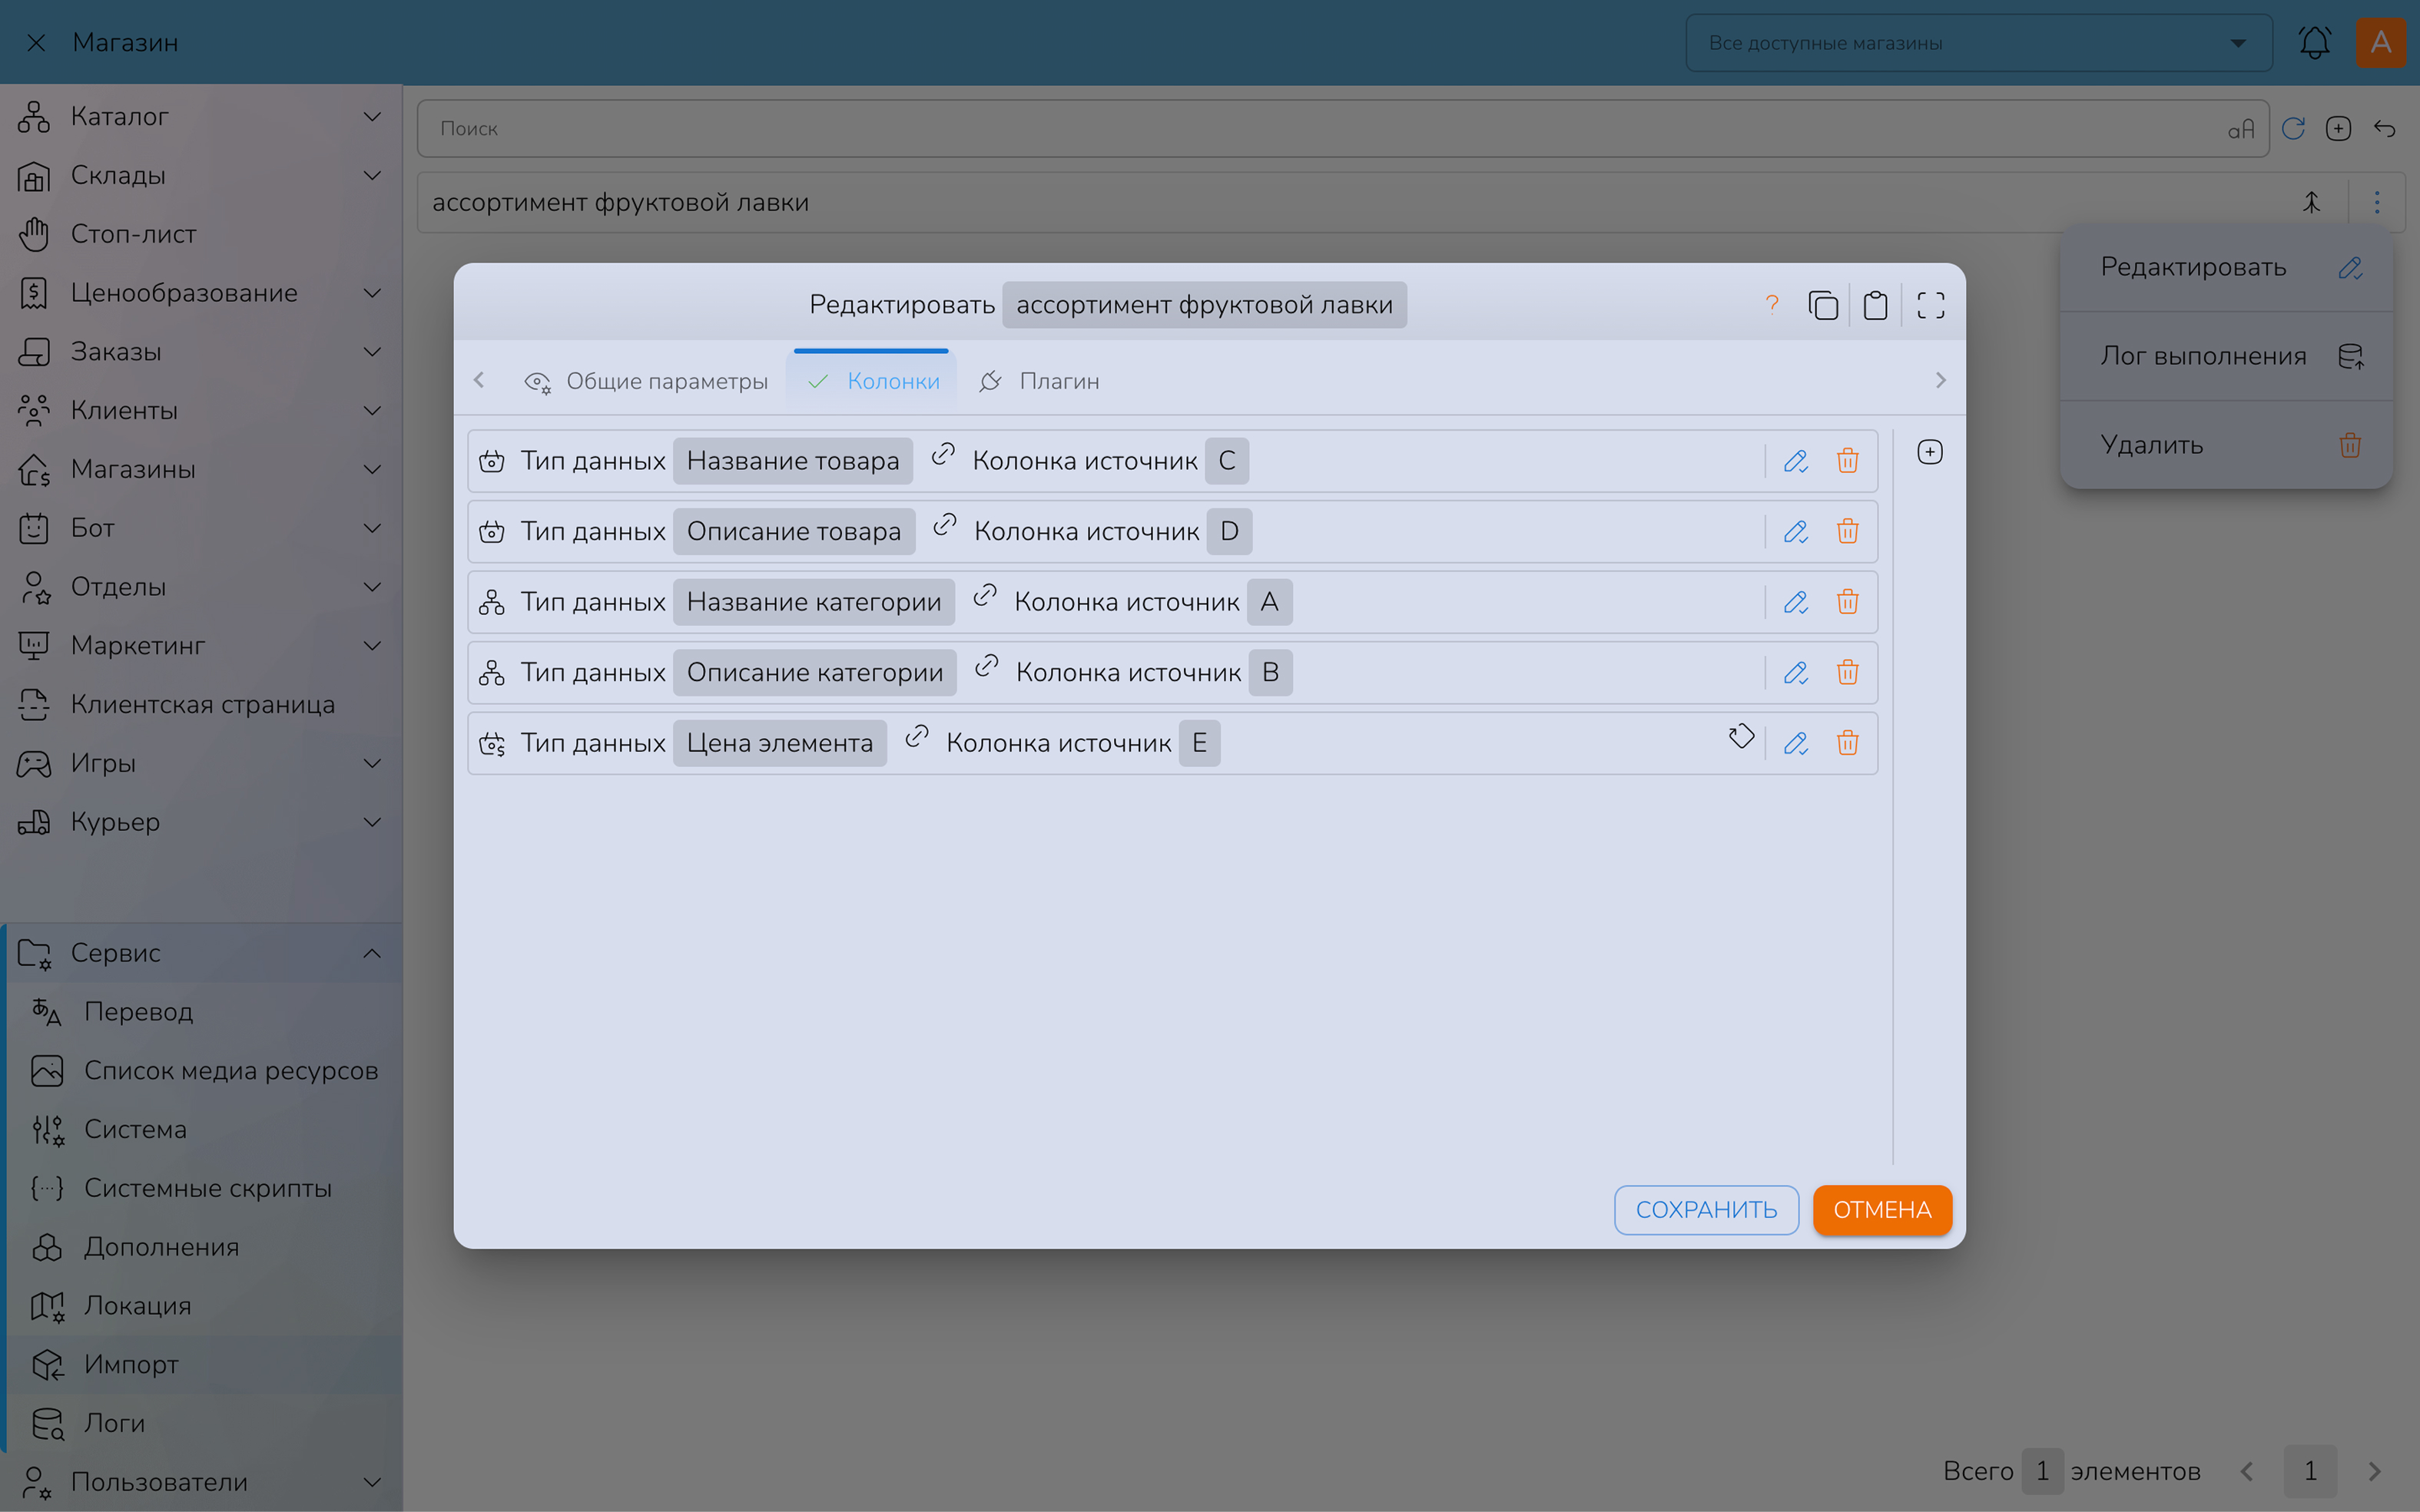Viewport: 2420px width, 1512px height.
Task: Edit the Описание категории column row
Action: (x=1795, y=672)
